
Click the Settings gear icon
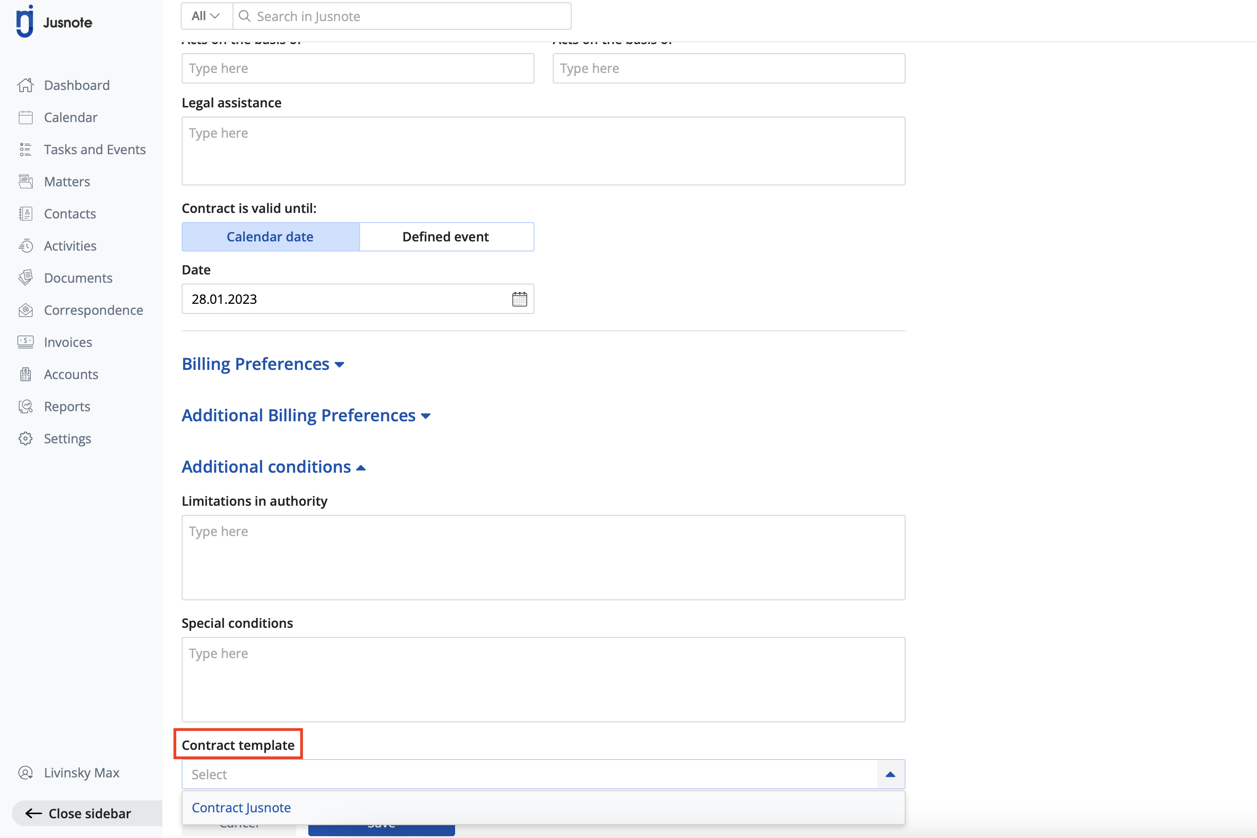click(x=26, y=438)
